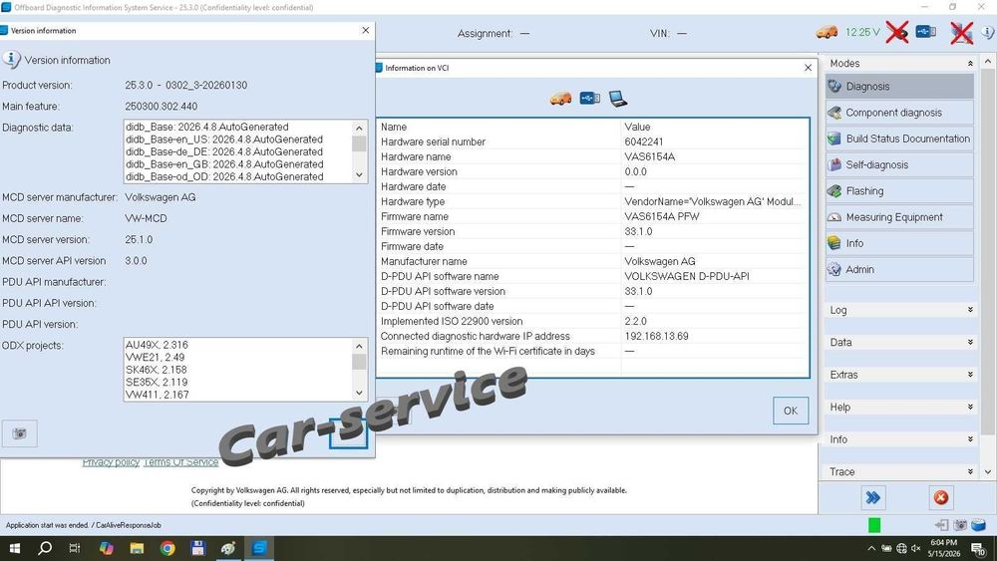Click hardware serial number value 6042241
The image size is (997, 561).
coord(643,141)
